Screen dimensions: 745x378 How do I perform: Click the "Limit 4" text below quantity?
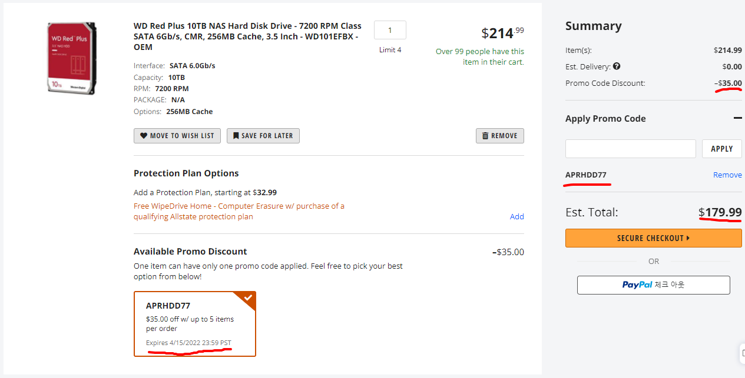coord(390,50)
